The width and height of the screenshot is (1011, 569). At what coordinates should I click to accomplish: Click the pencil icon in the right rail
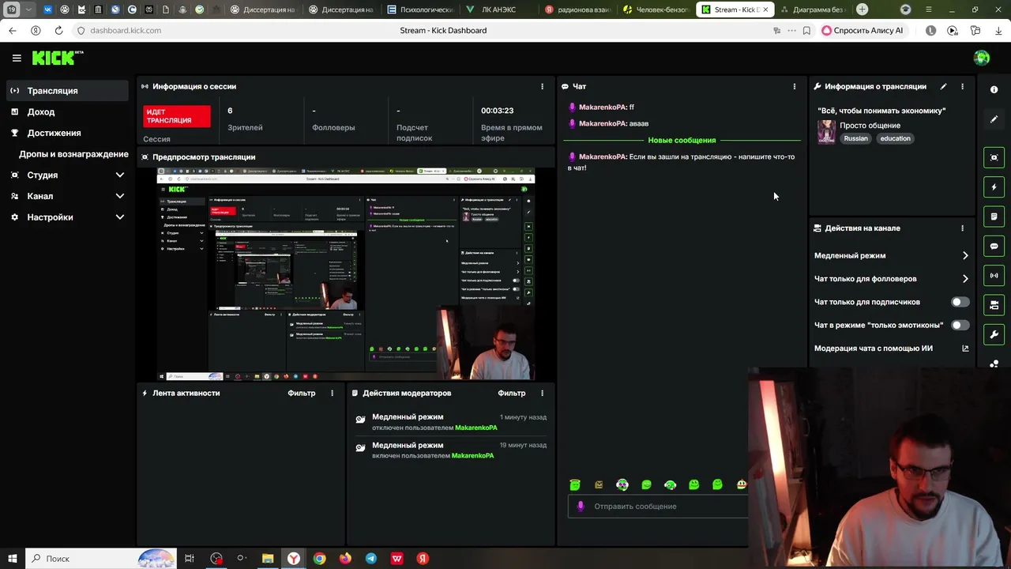(x=994, y=119)
